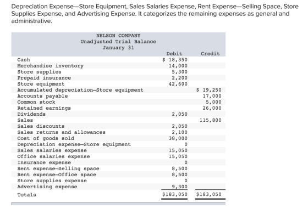
Task: Click the 0 value in Insurance expense row
Action: 186,163
